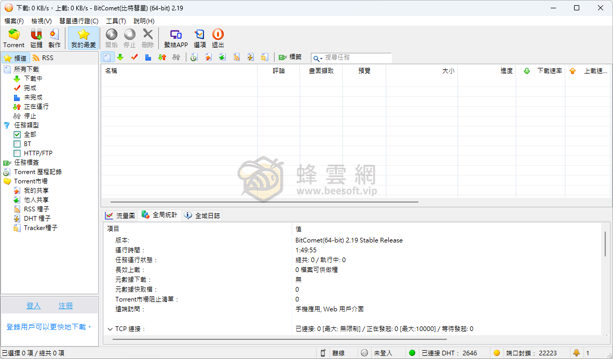The height and width of the screenshot is (359, 613).
Task: Click gray arrows stopped filter in filter toolbar
Action: click(176, 58)
